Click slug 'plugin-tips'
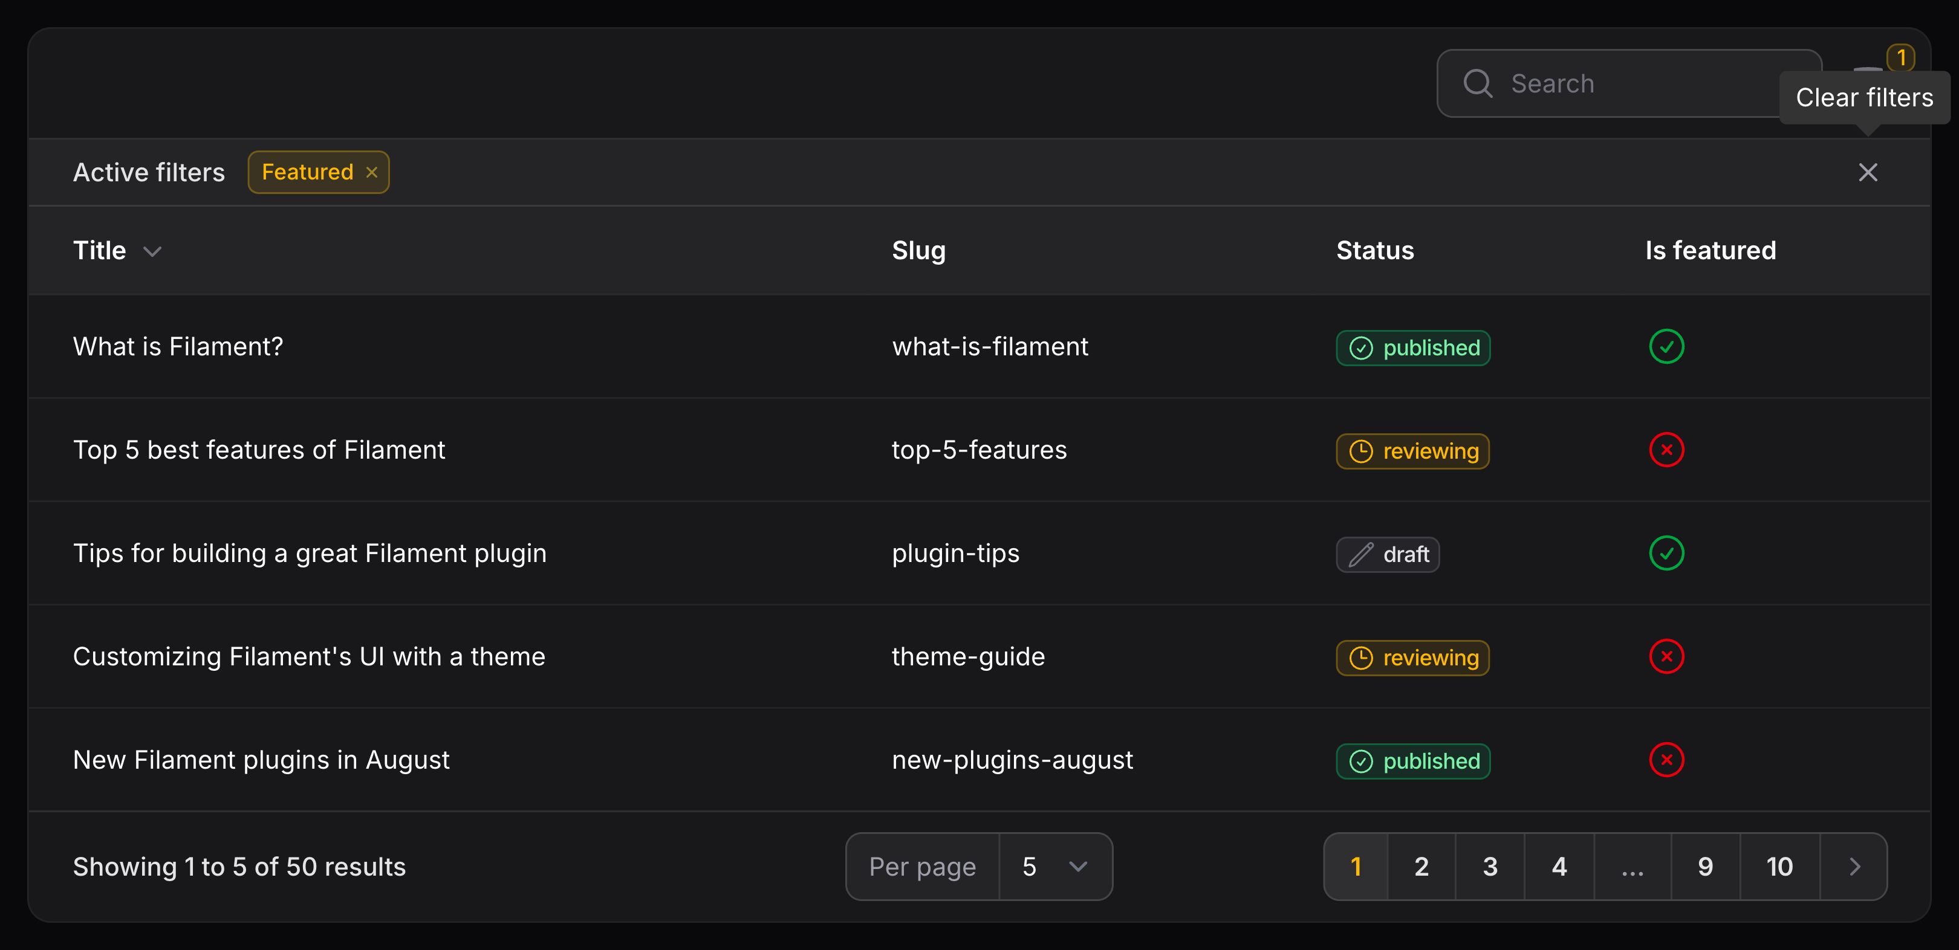 [x=955, y=554]
